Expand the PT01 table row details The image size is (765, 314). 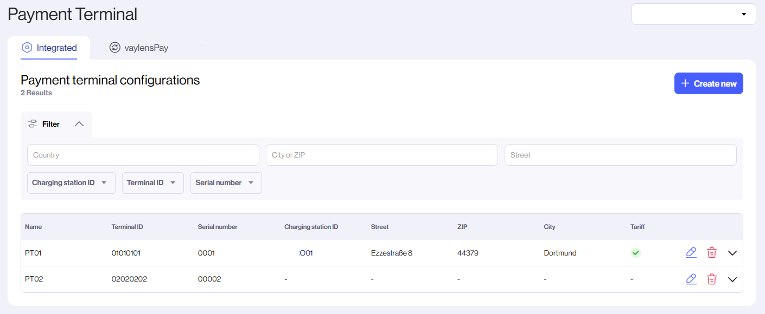[x=732, y=252]
